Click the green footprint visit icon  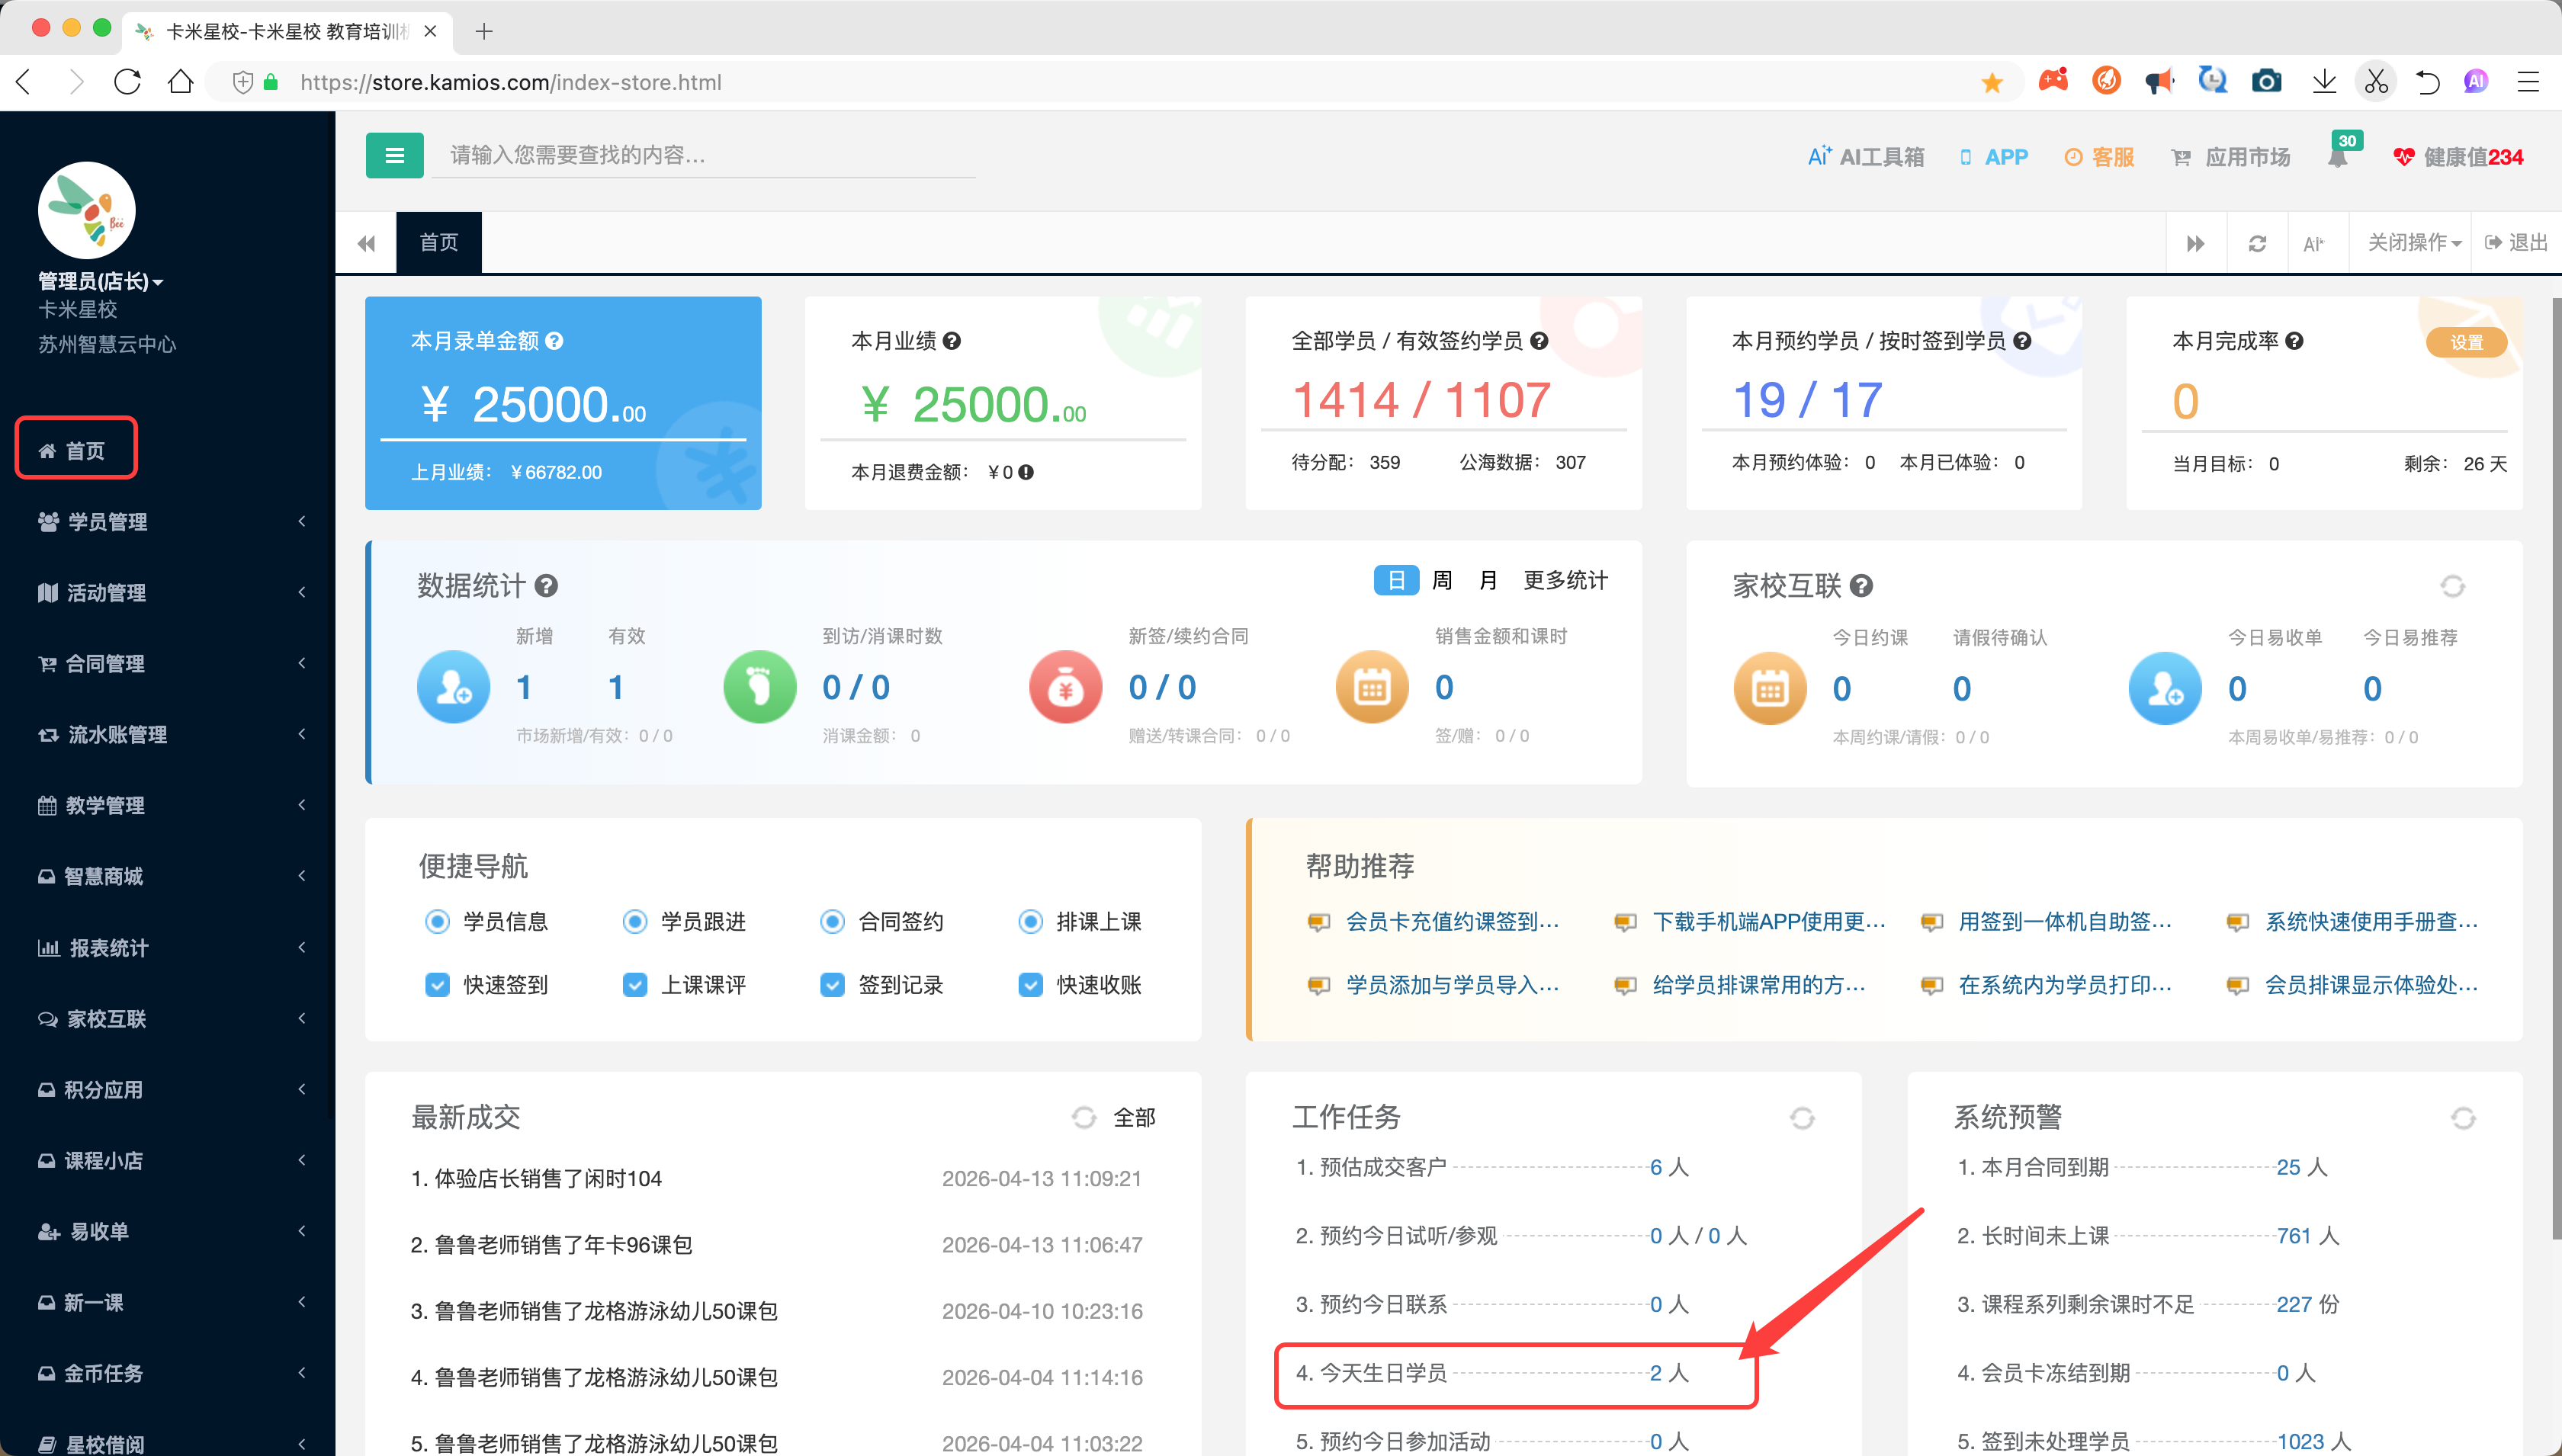760,687
